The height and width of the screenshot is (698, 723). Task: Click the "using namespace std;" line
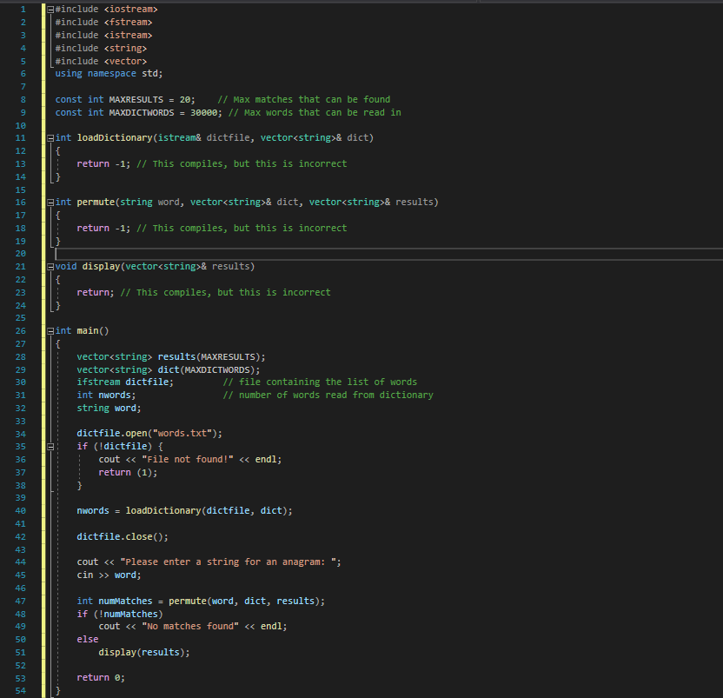(x=109, y=73)
